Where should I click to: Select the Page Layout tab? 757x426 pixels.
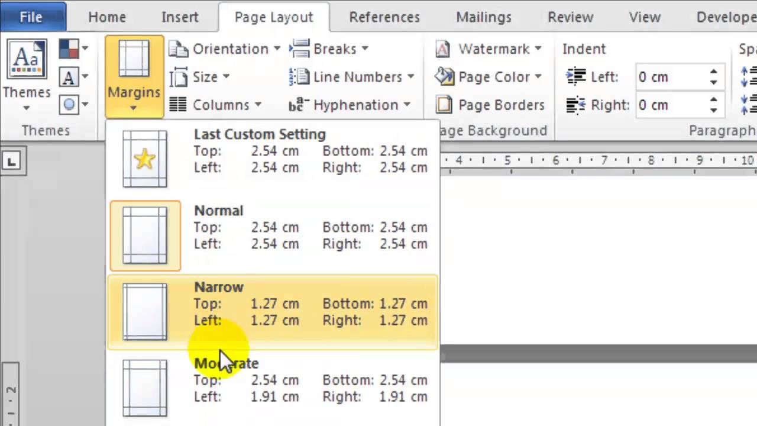tap(274, 17)
